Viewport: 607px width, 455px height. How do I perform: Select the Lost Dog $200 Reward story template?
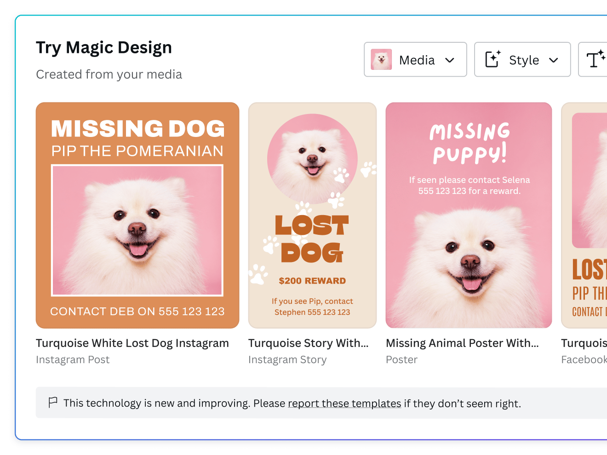[x=312, y=215]
